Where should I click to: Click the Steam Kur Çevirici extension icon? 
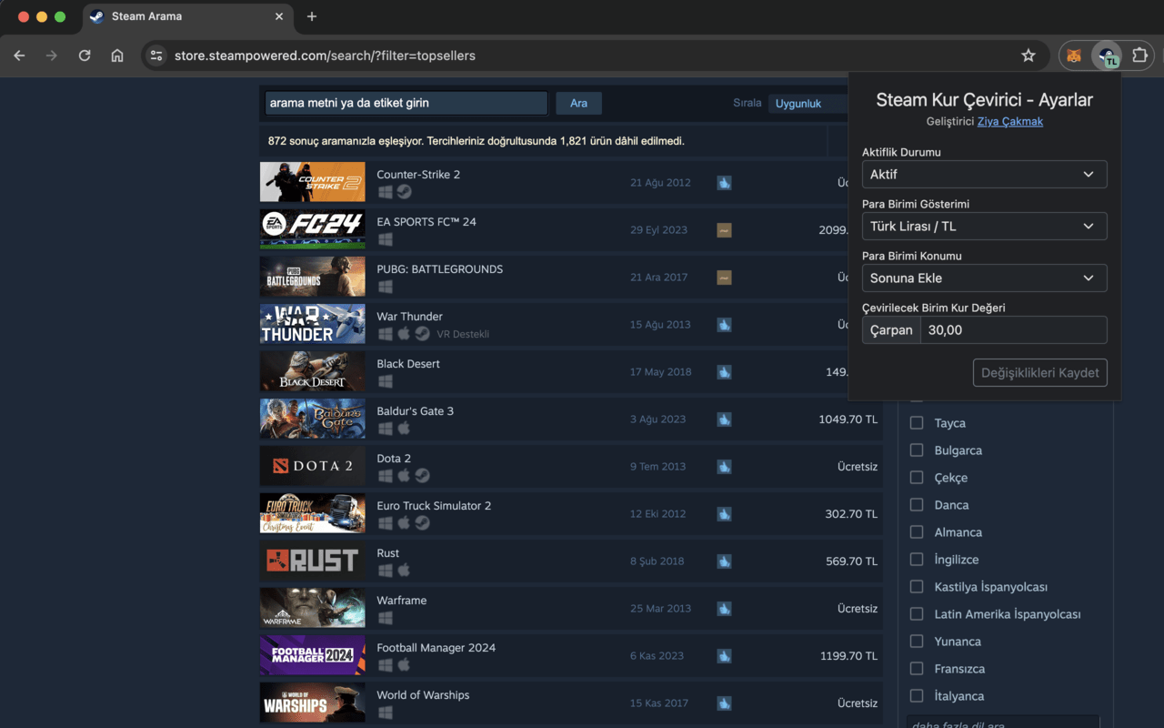coord(1108,56)
